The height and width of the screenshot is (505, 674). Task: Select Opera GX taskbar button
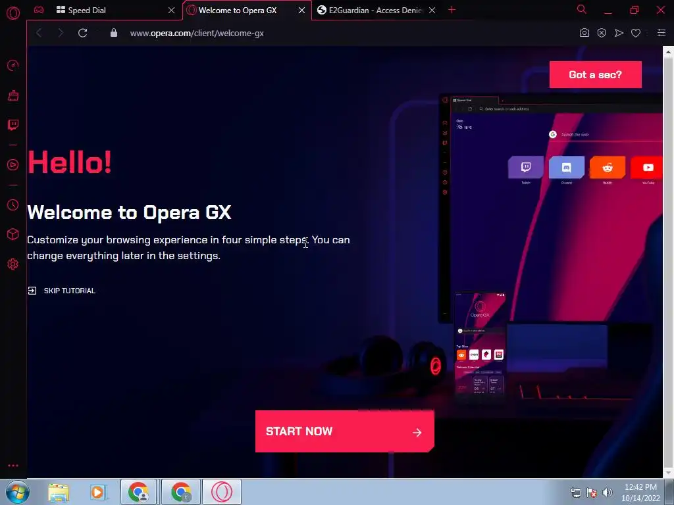(222, 492)
